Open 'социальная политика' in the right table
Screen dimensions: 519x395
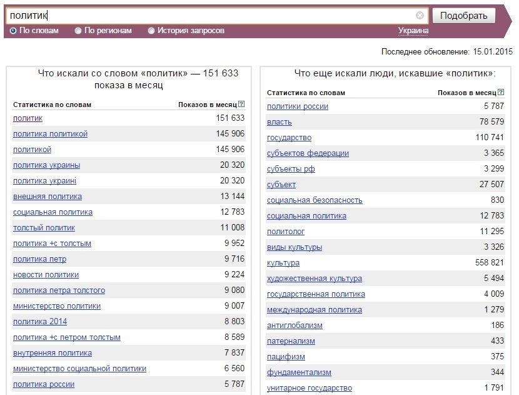307,216
